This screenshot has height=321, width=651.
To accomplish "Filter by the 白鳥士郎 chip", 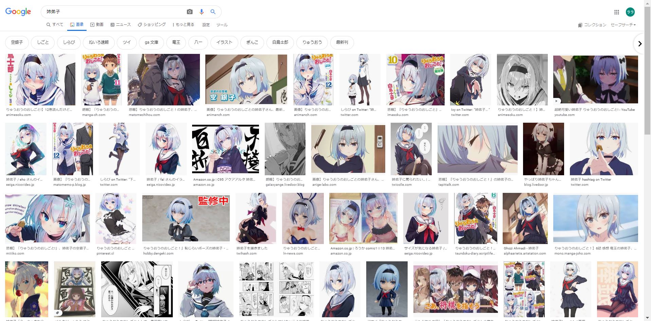I will [x=280, y=42].
